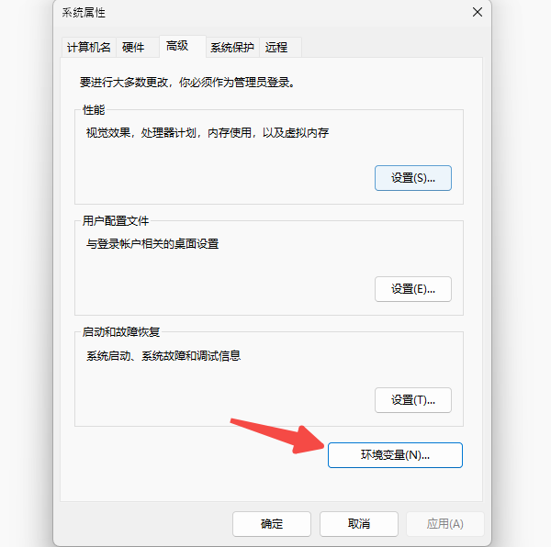Open startup and recovery 设置(T)... button
Viewport: 551px width, 547px height.
pyautogui.click(x=412, y=400)
